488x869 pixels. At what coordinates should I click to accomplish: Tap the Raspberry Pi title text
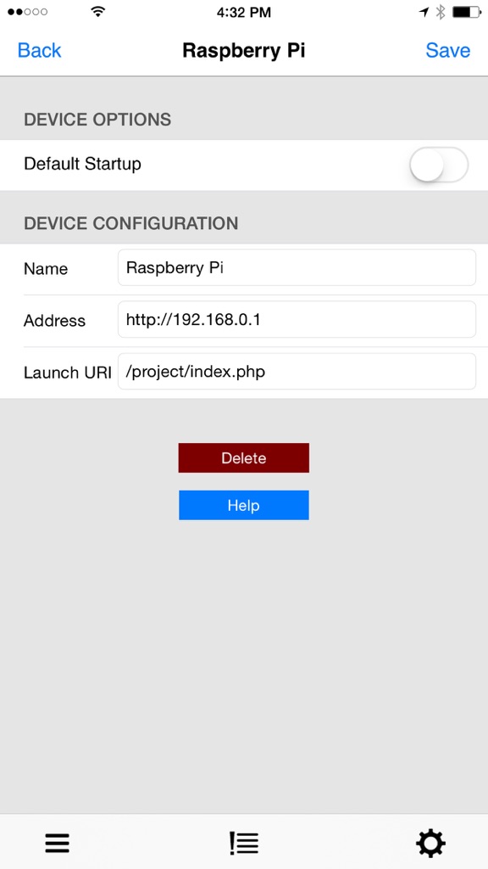pyautogui.click(x=243, y=50)
